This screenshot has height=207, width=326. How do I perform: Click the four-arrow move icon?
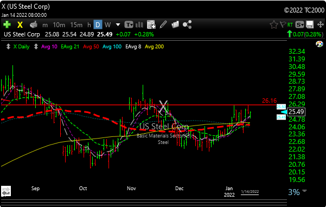click(321, 25)
